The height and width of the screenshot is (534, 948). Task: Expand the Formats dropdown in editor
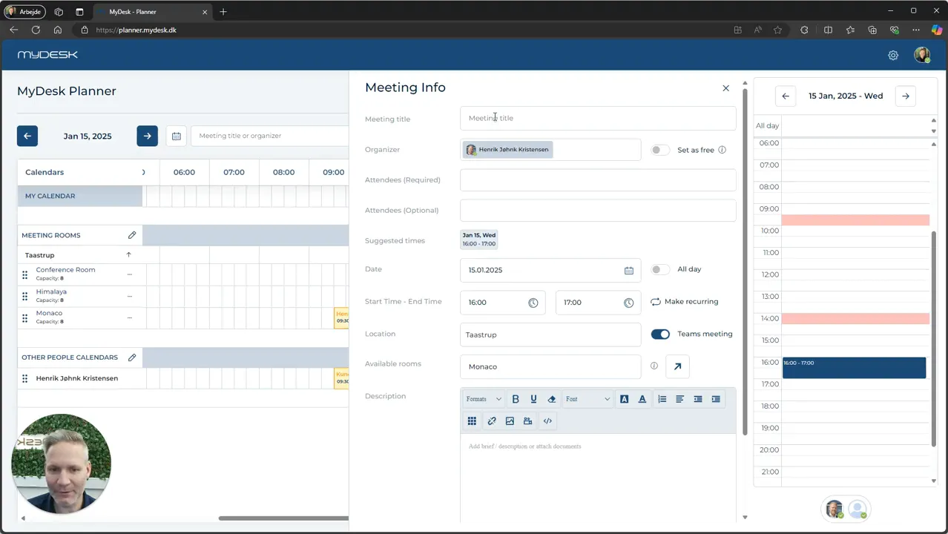[484, 399]
